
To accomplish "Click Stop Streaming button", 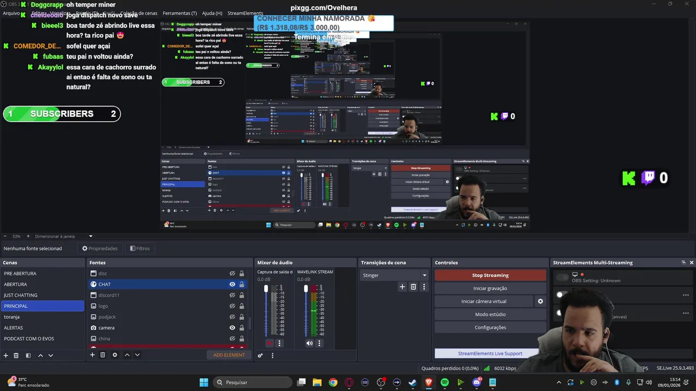I will point(490,275).
